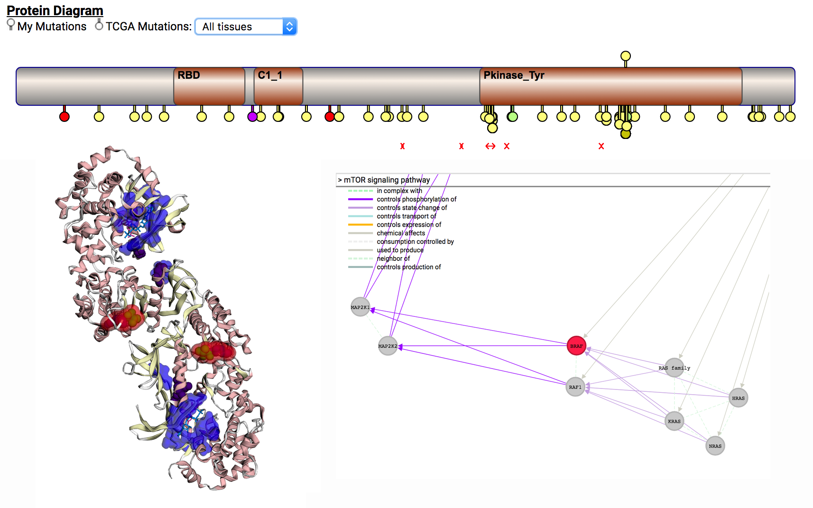Select the RAS family node
813x508 pixels.
(674, 368)
